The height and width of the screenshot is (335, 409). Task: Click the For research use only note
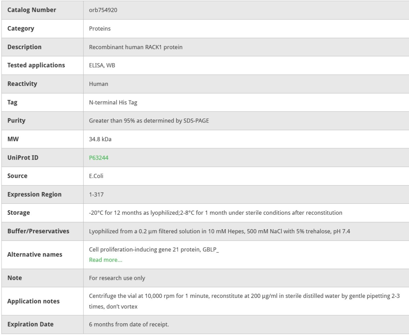point(117,278)
